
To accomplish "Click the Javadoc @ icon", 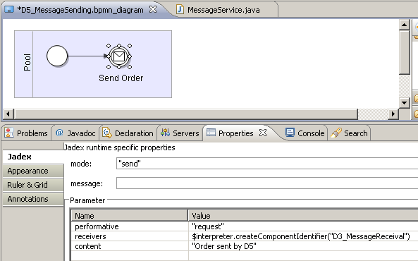I will coord(59,133).
